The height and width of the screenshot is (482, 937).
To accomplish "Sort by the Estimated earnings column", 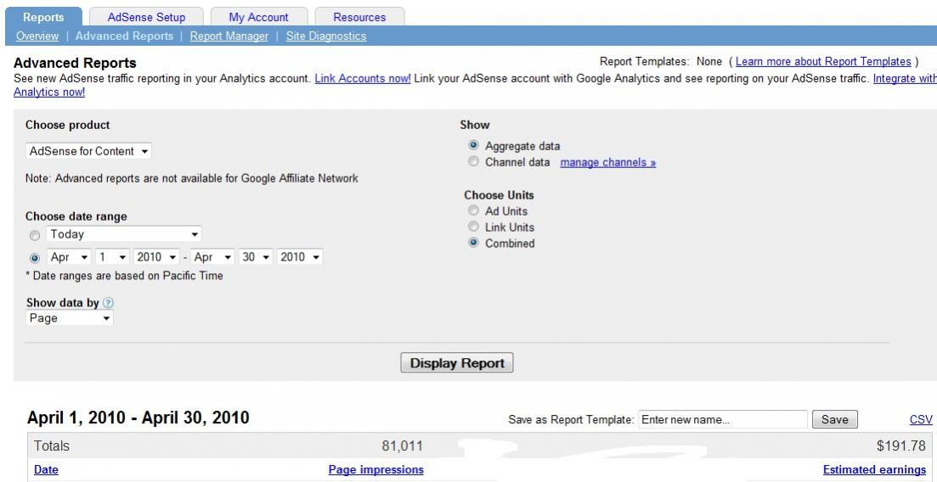I will pyautogui.click(x=874, y=469).
